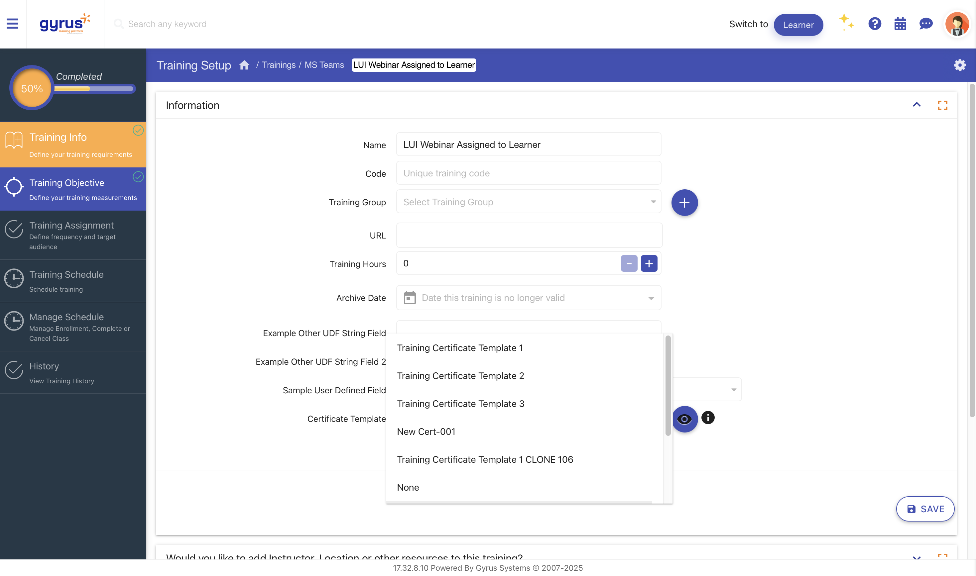Open settings gear in Training Setup bar

pyautogui.click(x=960, y=65)
